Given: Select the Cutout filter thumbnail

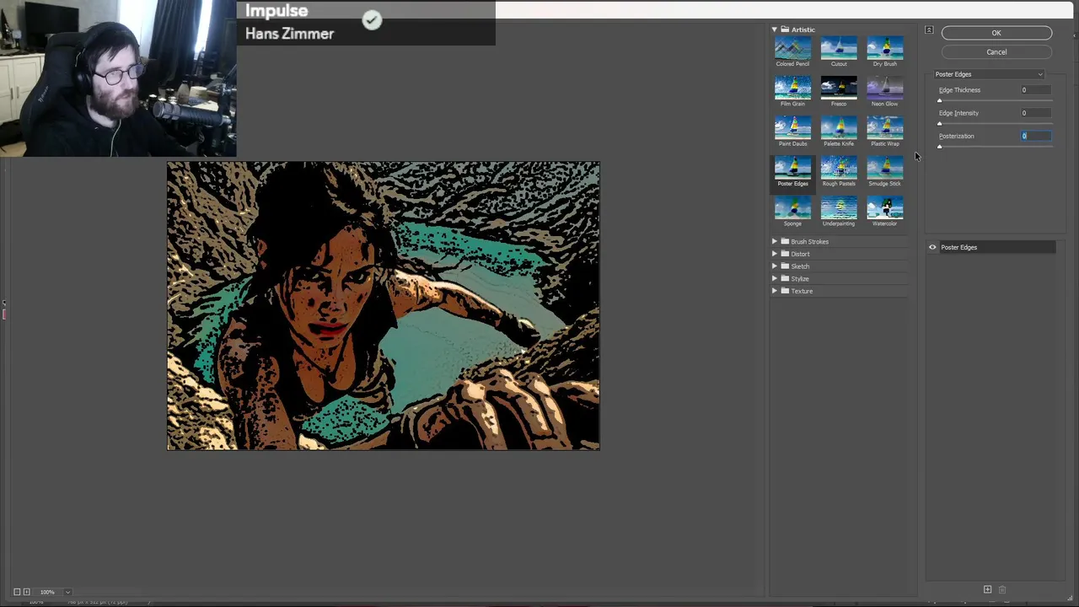Looking at the screenshot, I should pyautogui.click(x=839, y=49).
